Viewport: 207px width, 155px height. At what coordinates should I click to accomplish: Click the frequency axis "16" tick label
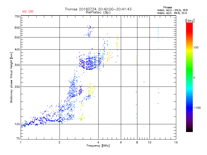176,142
